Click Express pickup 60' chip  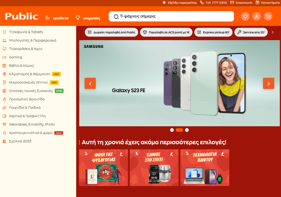click(x=213, y=32)
